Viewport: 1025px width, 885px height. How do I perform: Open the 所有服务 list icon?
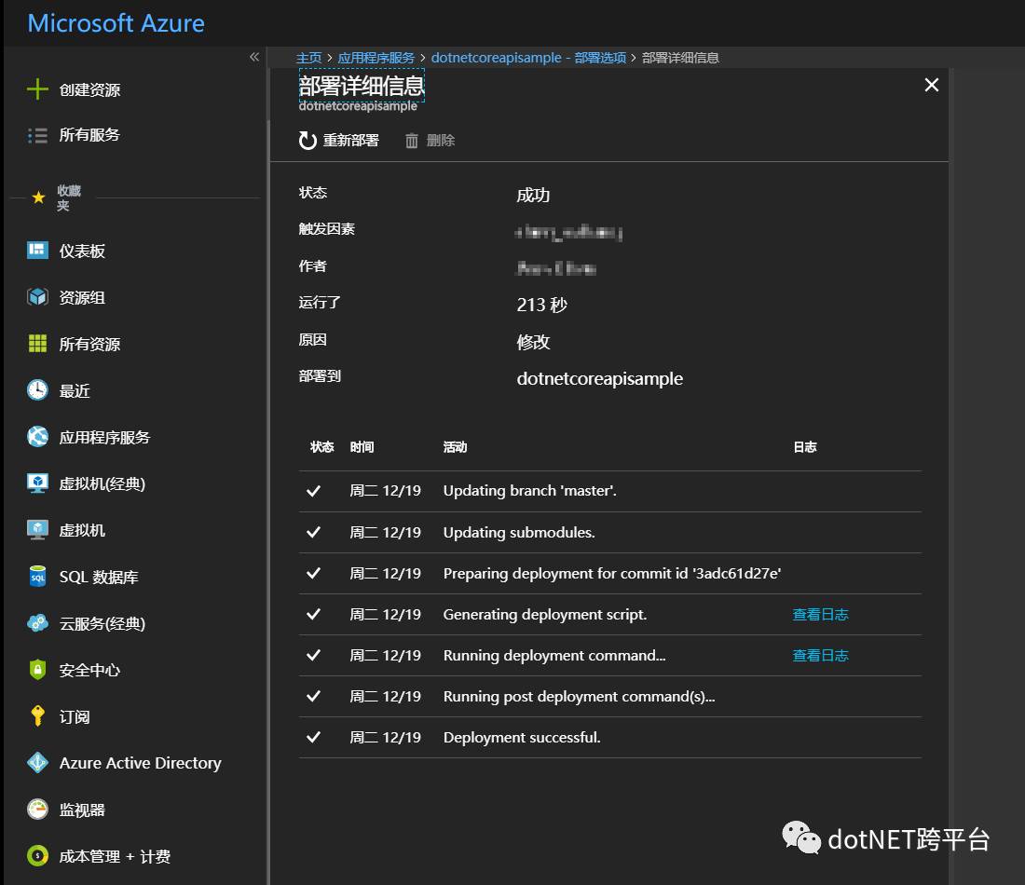pyautogui.click(x=38, y=135)
